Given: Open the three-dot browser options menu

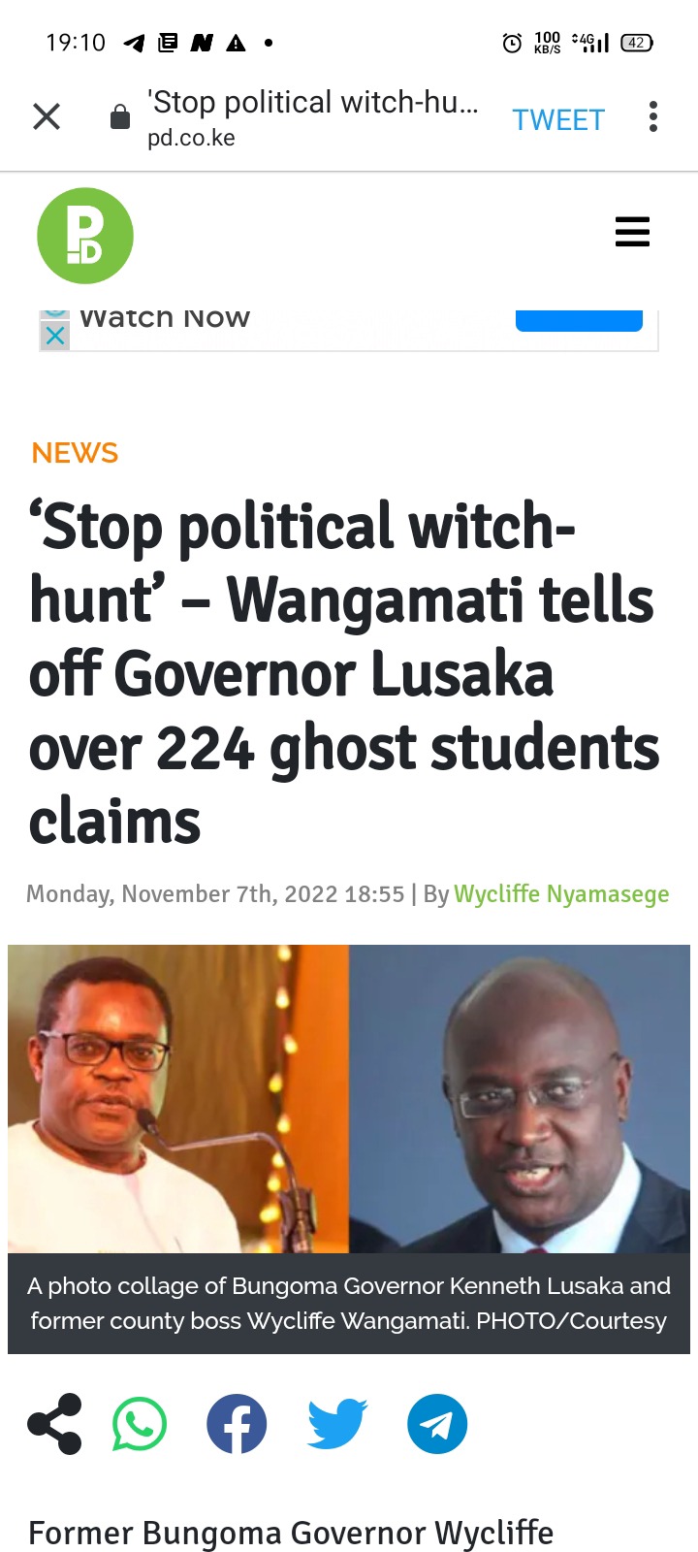Looking at the screenshot, I should click(x=653, y=116).
